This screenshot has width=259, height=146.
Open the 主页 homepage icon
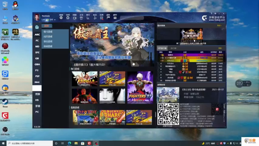(81, 18)
